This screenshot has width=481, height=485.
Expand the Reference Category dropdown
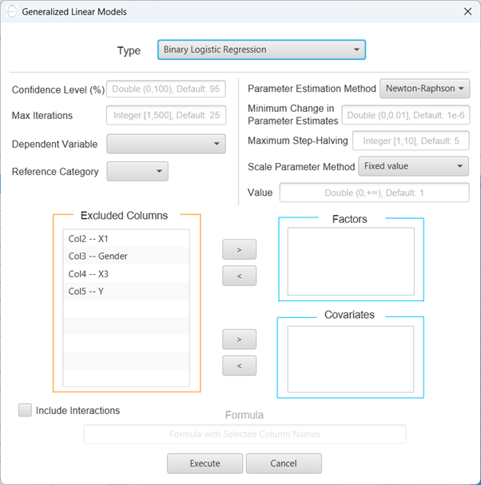point(137,171)
